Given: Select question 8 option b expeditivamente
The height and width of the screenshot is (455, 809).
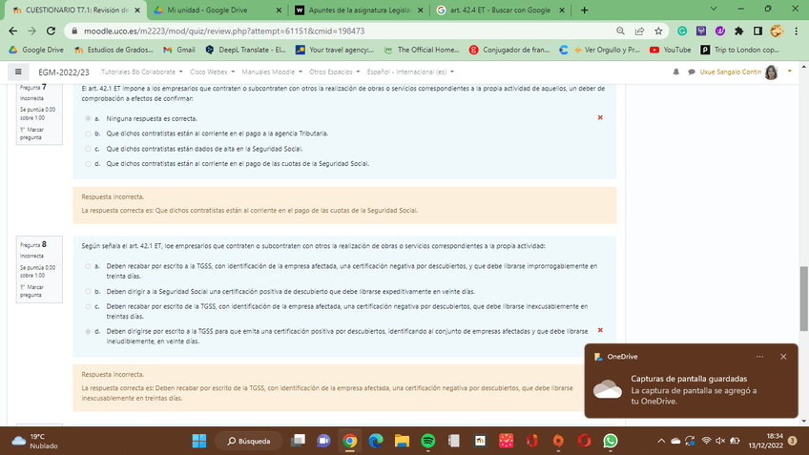Looking at the screenshot, I should (88, 292).
